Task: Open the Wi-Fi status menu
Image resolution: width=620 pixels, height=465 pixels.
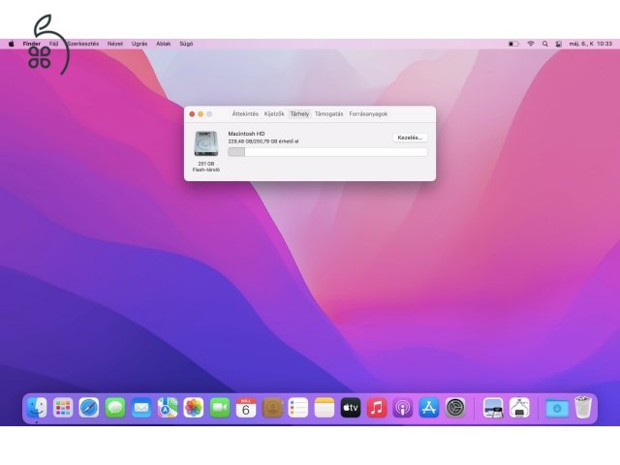Action: pos(531,44)
